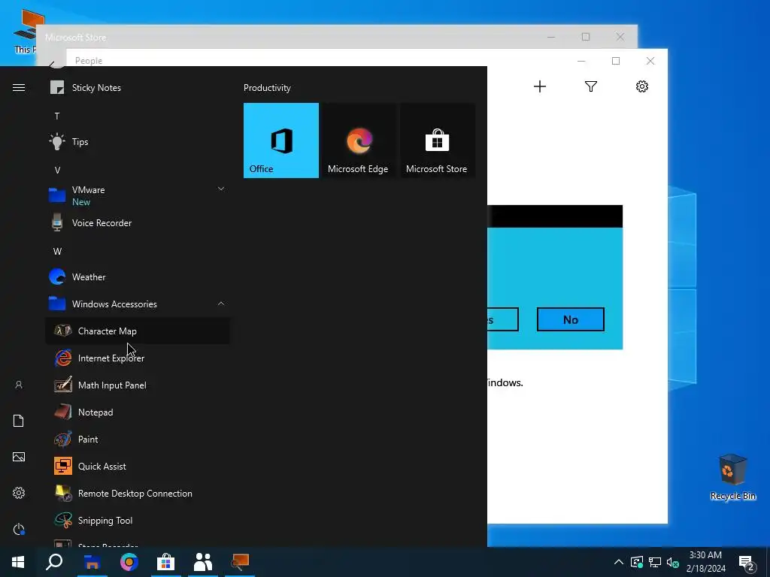This screenshot has width=770, height=577.
Task: Open Internet Explorer from Windows Accessories
Action: tap(138, 358)
